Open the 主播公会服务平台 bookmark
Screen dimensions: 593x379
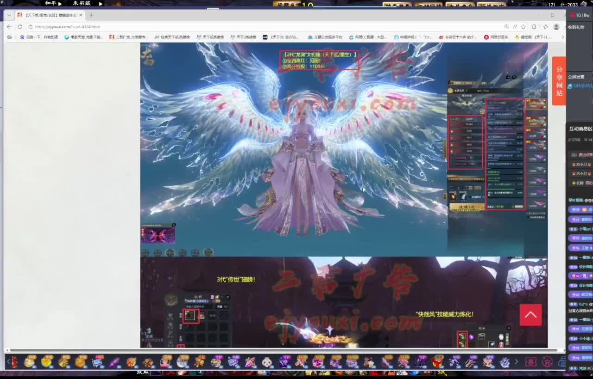click(x=325, y=37)
